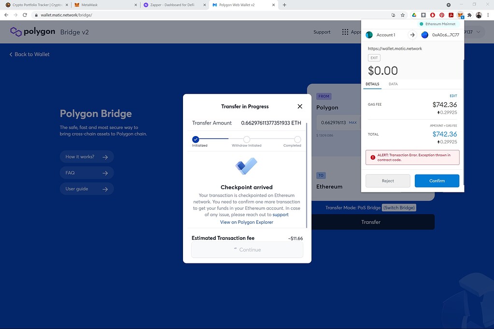Open the Apps grid icon beside Support
Viewport: 494px width, 329px height.
(x=344, y=32)
